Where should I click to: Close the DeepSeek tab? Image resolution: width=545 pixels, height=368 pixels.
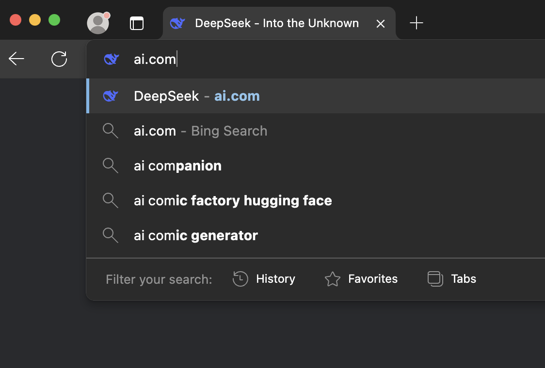click(381, 24)
